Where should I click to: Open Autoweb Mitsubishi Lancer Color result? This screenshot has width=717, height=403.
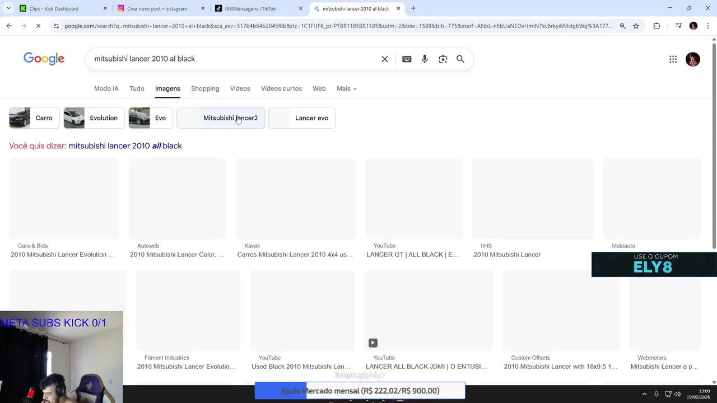177,208
